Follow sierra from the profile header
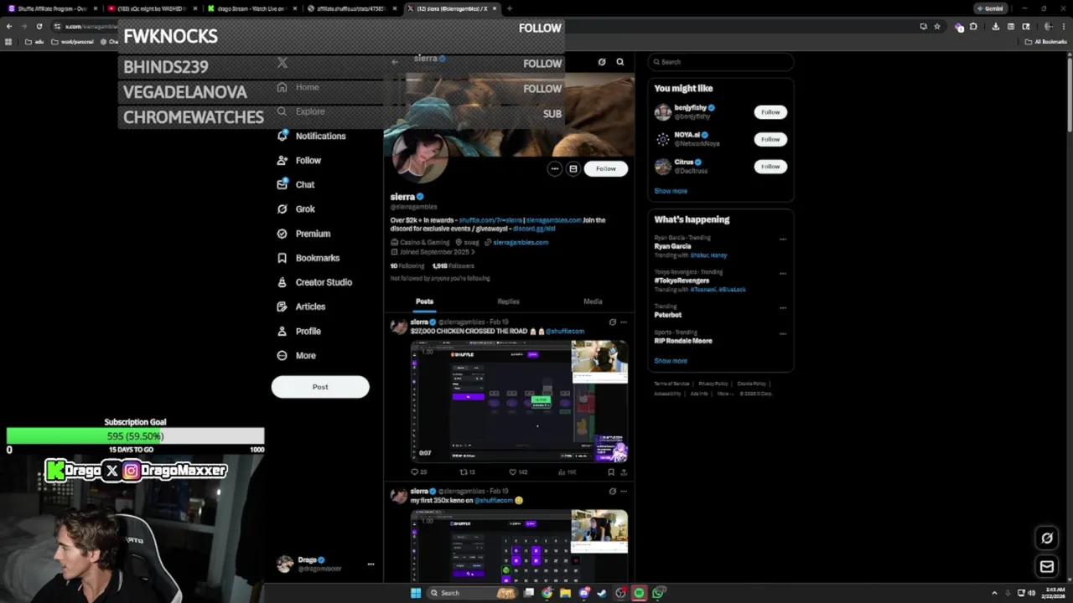The image size is (1073, 603). click(606, 168)
